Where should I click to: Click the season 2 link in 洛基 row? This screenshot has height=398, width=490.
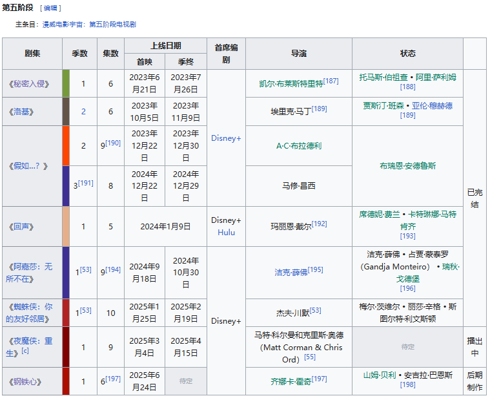[x=83, y=112]
